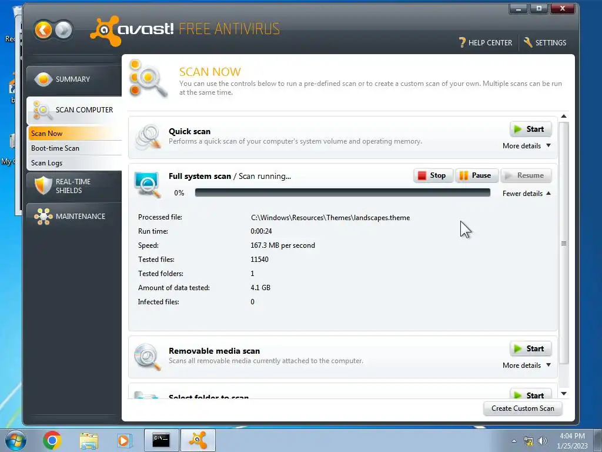Click the Summary sidebar orb icon
Screen dimensions: 602x452
click(43, 79)
